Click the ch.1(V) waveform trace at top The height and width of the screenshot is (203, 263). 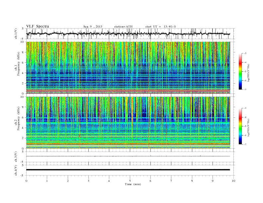[128, 34]
